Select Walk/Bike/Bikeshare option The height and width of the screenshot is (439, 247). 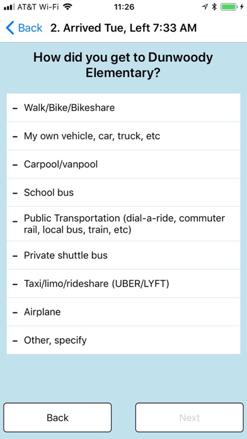123,107
